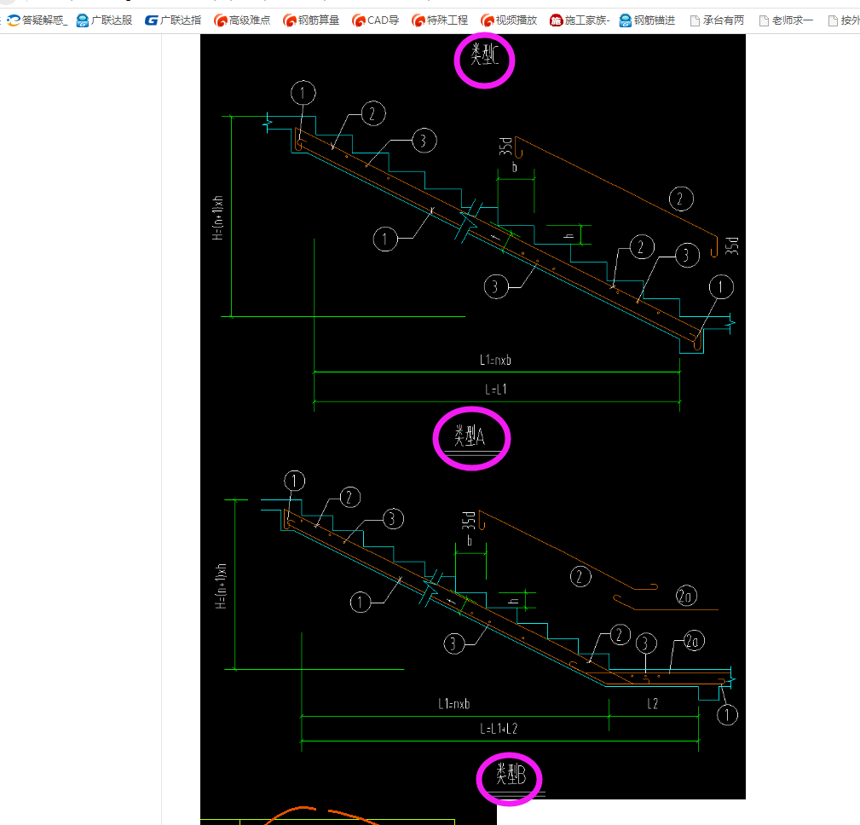Image resolution: width=860 pixels, height=825 pixels.
Task: Click the L=L1+L2 dimension text
Action: (499, 729)
